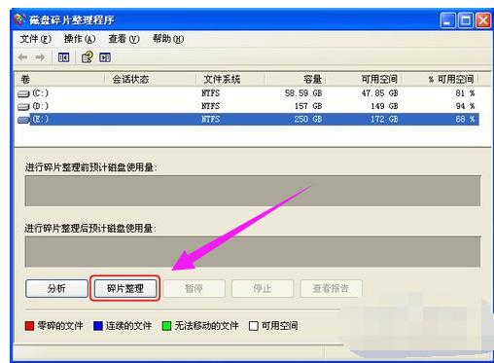Open the 帮助(H) menu
This screenshot has height=363, width=494.
[x=168, y=39]
